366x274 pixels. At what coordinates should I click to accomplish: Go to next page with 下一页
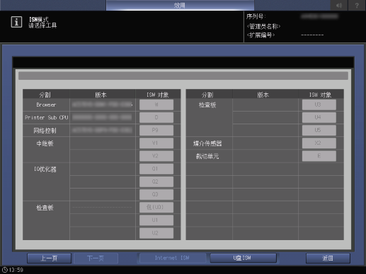click(x=96, y=258)
